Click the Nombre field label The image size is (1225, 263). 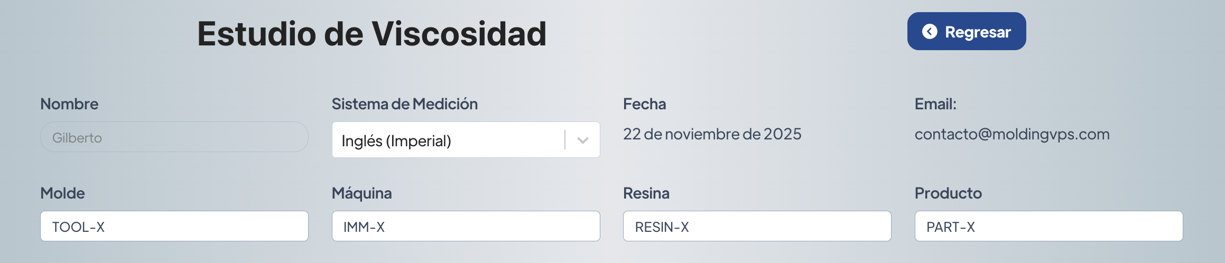69,104
